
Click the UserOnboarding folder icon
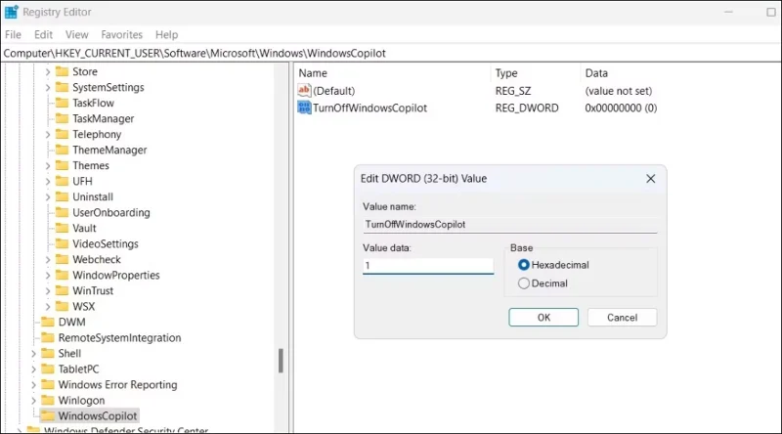62,212
